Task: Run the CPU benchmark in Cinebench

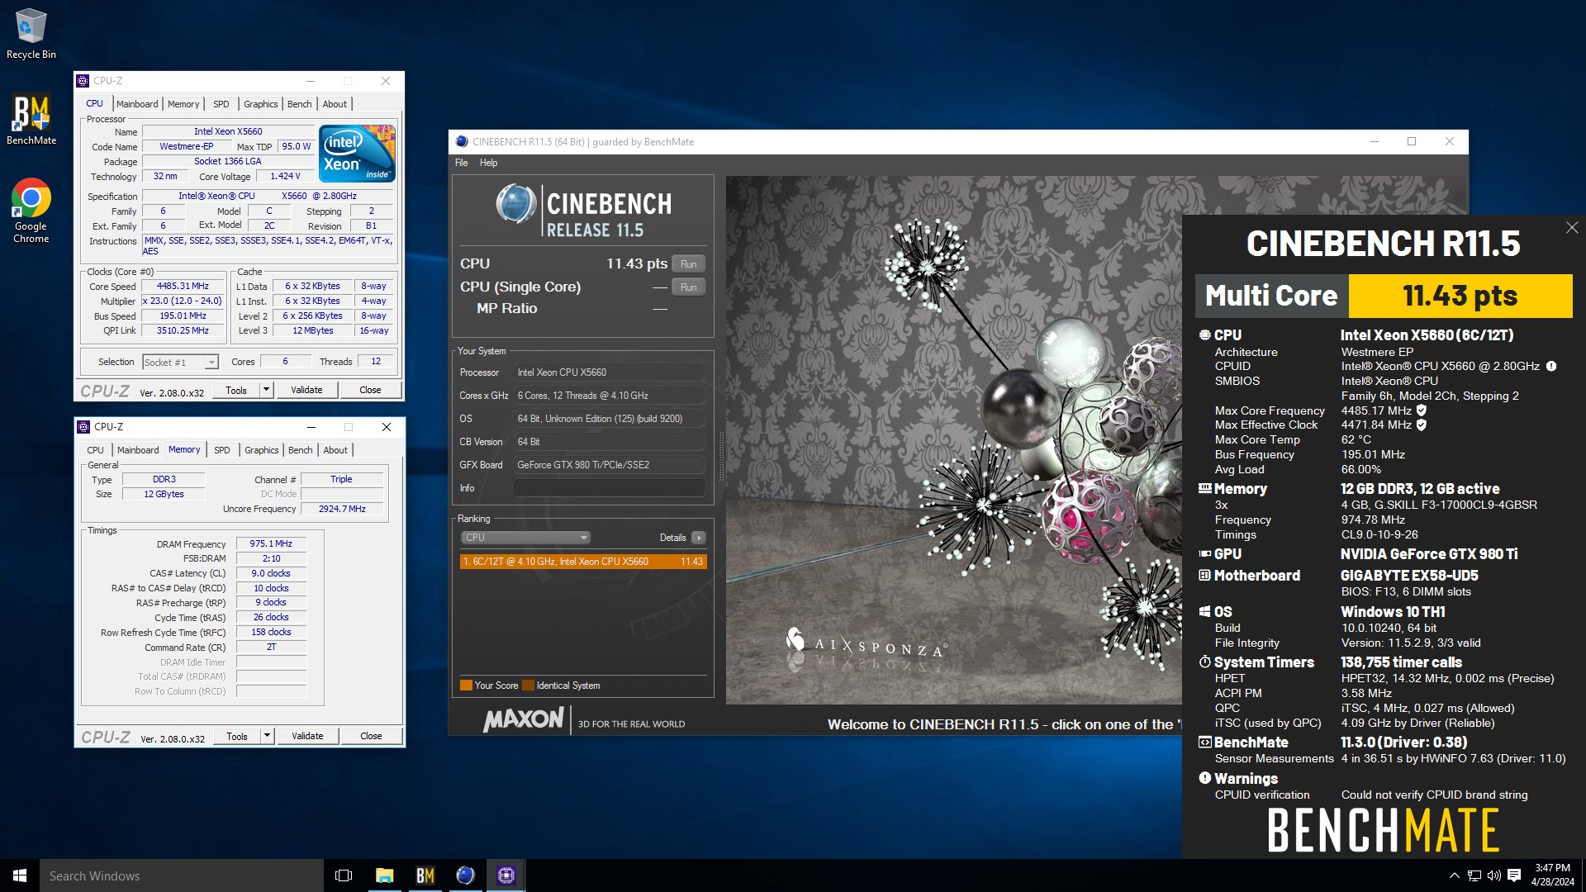Action: pyautogui.click(x=689, y=264)
